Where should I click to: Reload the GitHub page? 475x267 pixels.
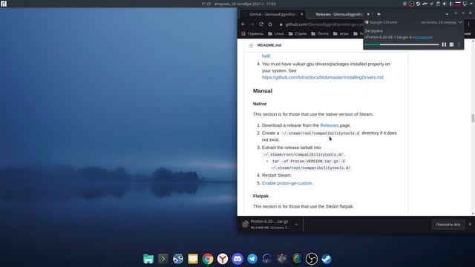(x=261, y=24)
